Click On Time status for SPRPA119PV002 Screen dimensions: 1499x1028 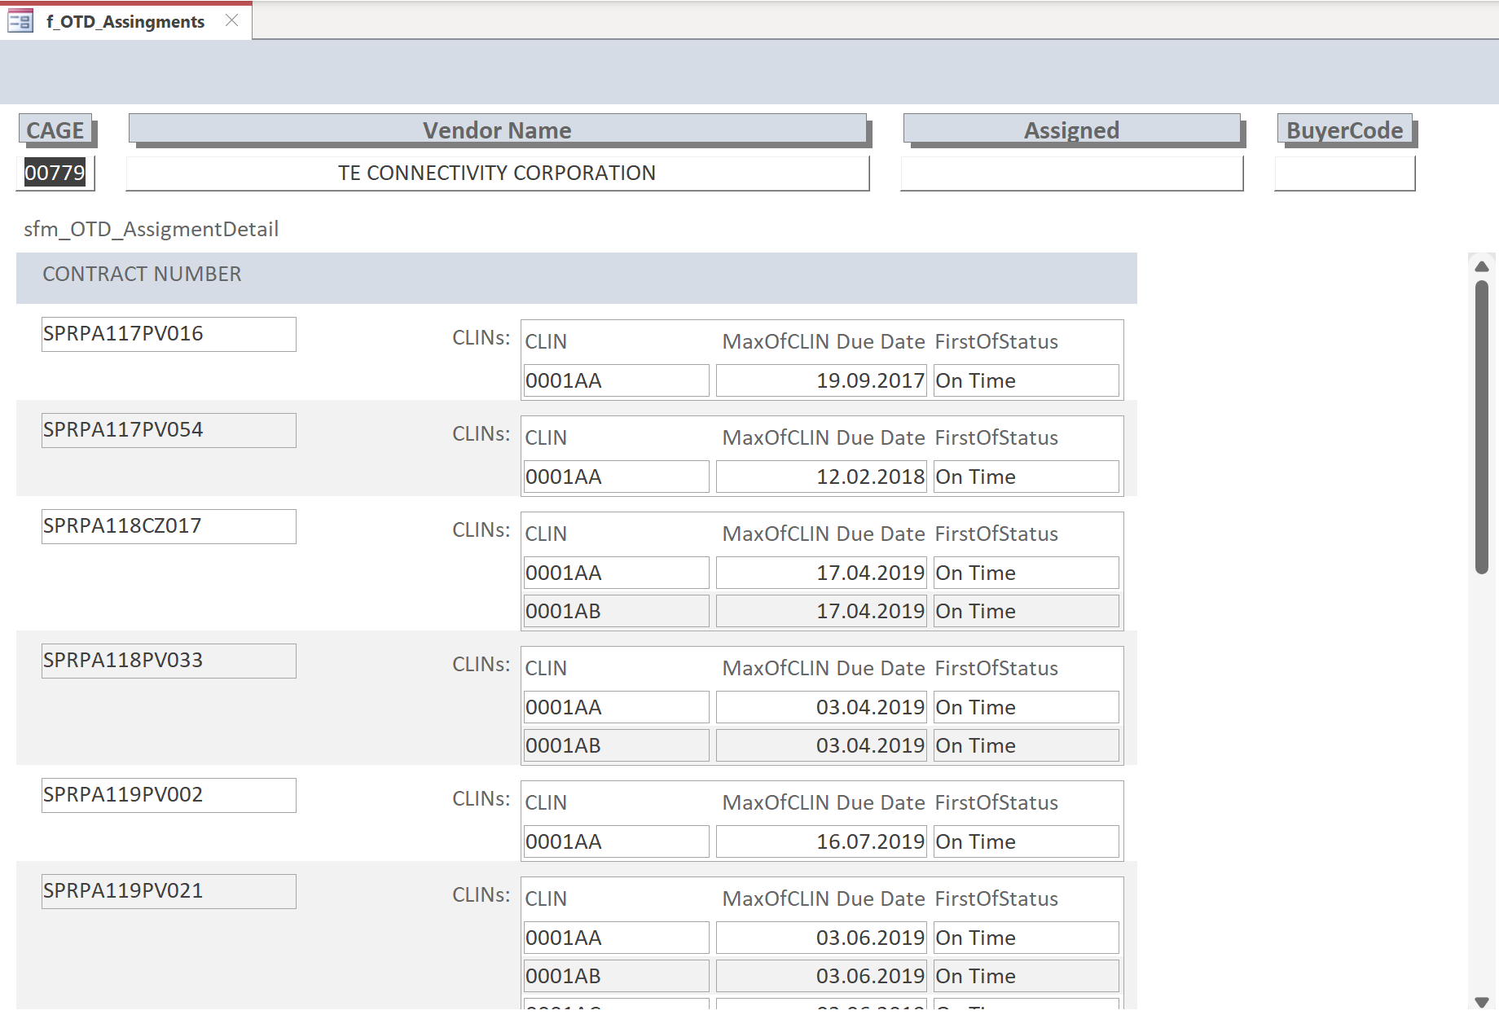point(1026,841)
